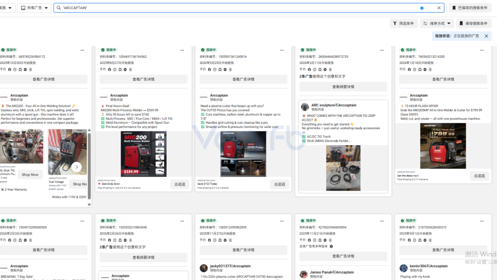This screenshot has height=280, width=497.
Task: Click the magnifier icon in the search box
Action: click(58, 8)
